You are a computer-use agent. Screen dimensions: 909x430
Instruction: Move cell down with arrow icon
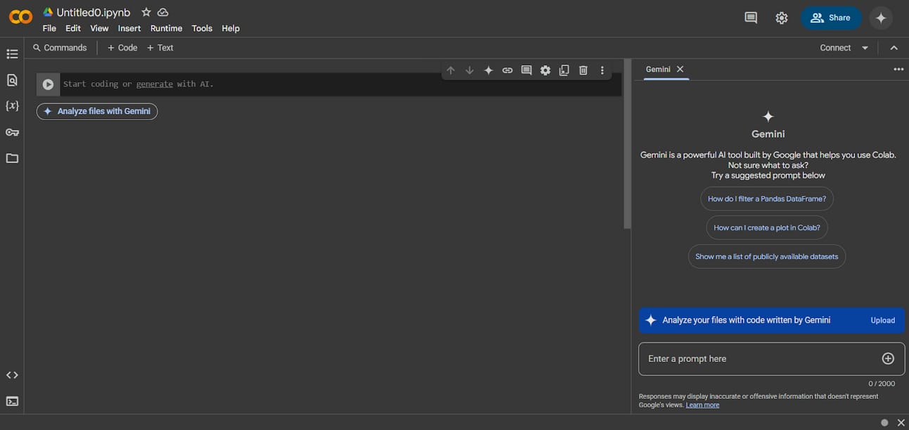tap(470, 70)
